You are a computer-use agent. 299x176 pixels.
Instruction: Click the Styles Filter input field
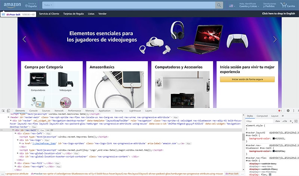tap(258, 121)
